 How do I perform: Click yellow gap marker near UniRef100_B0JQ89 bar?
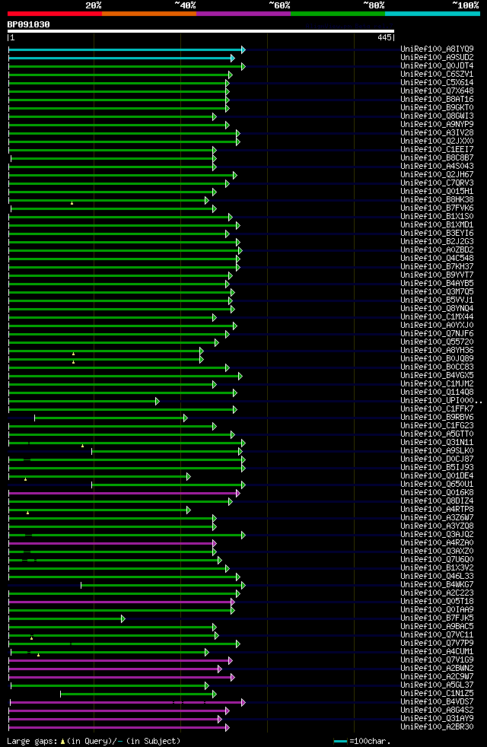coord(73,362)
